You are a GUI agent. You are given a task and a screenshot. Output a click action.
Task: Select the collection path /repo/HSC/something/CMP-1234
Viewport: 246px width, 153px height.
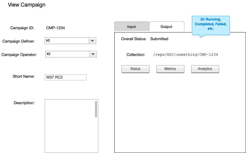tap(186, 54)
